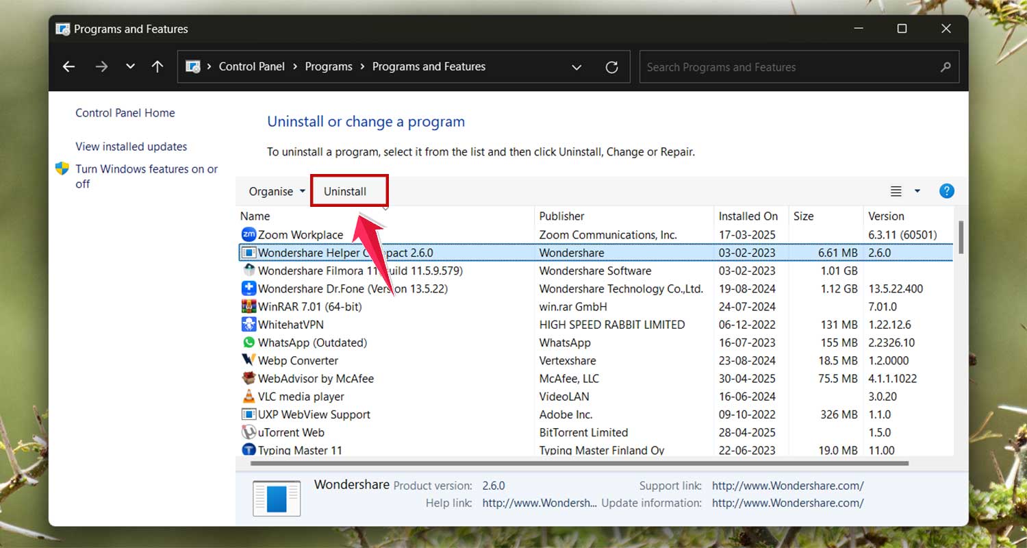1027x548 pixels.
Task: Click inside the Search Programs and Features box
Action: [x=753, y=66]
